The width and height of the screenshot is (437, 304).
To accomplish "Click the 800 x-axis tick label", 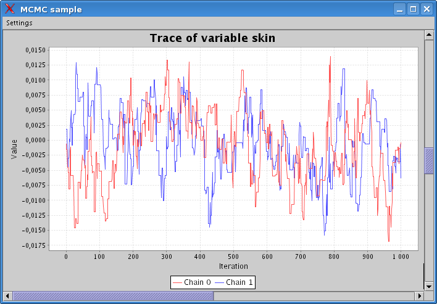I will click(x=334, y=257).
